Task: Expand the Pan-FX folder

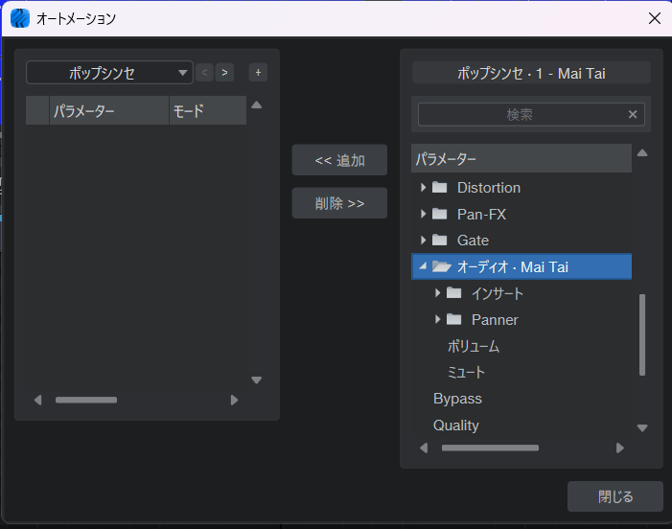Action: 424,214
